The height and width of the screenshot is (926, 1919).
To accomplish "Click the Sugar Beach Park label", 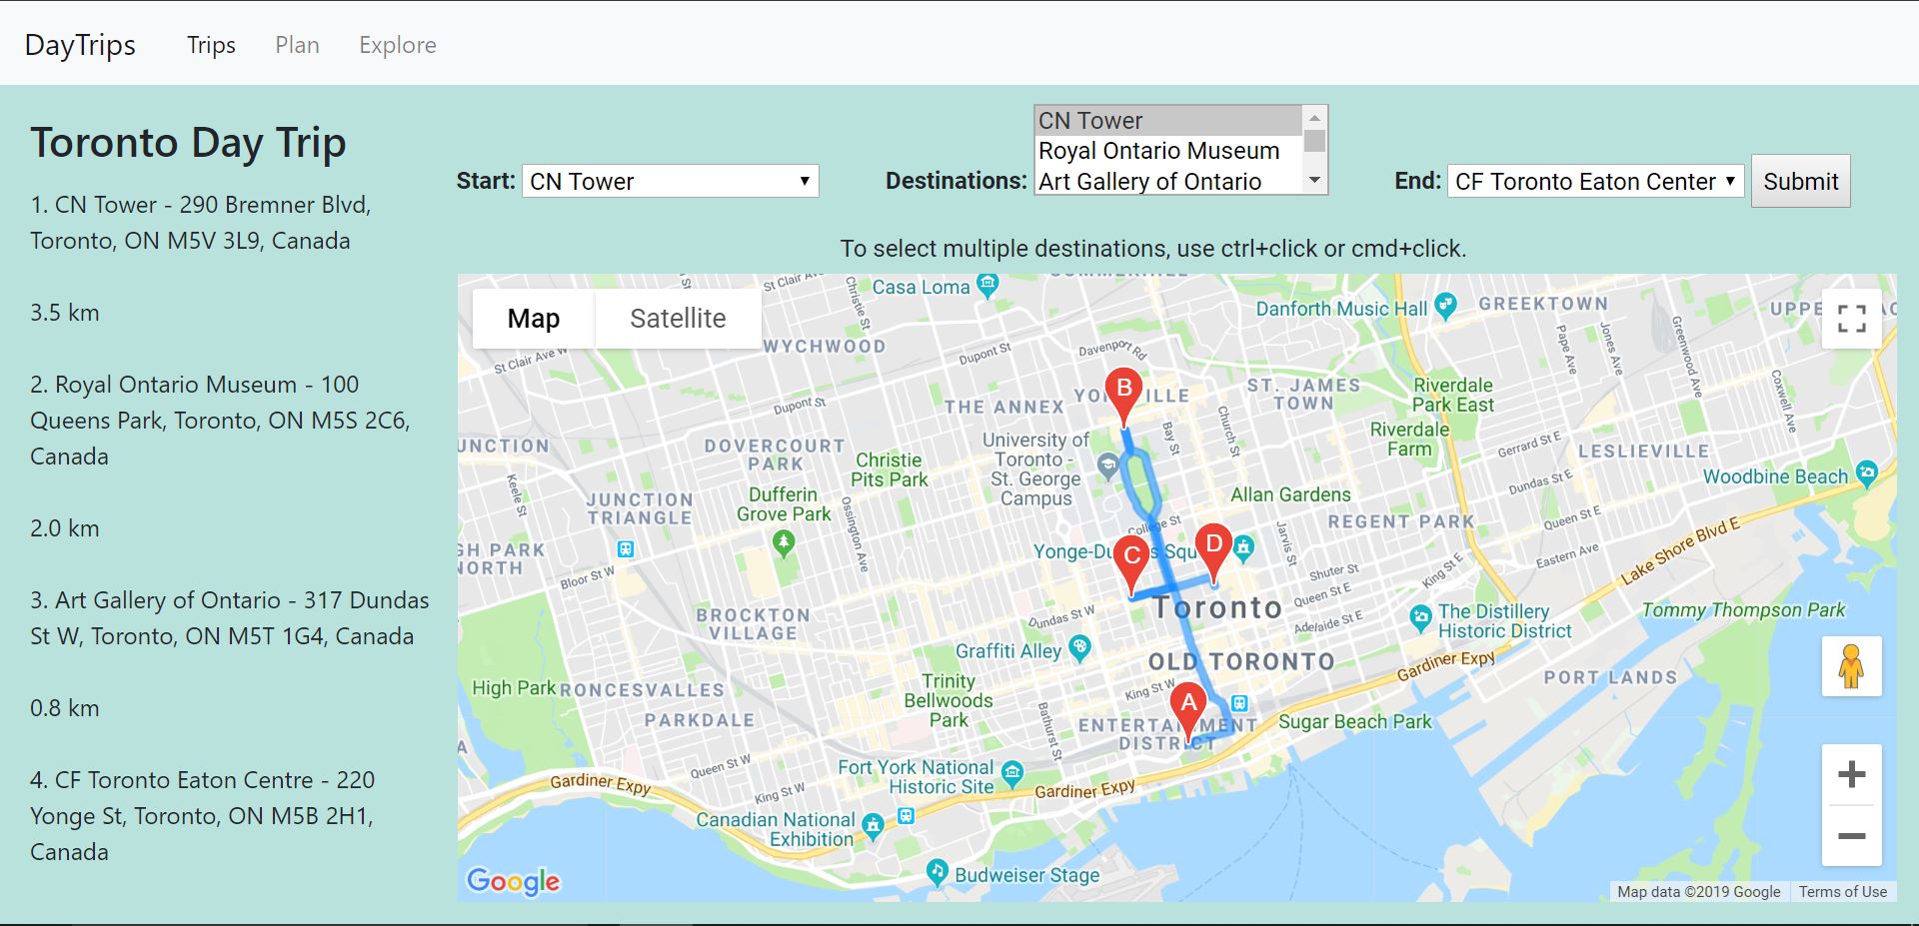I will 1354,721.
